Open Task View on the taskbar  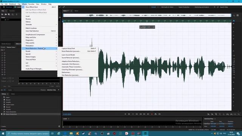click(53, 133)
